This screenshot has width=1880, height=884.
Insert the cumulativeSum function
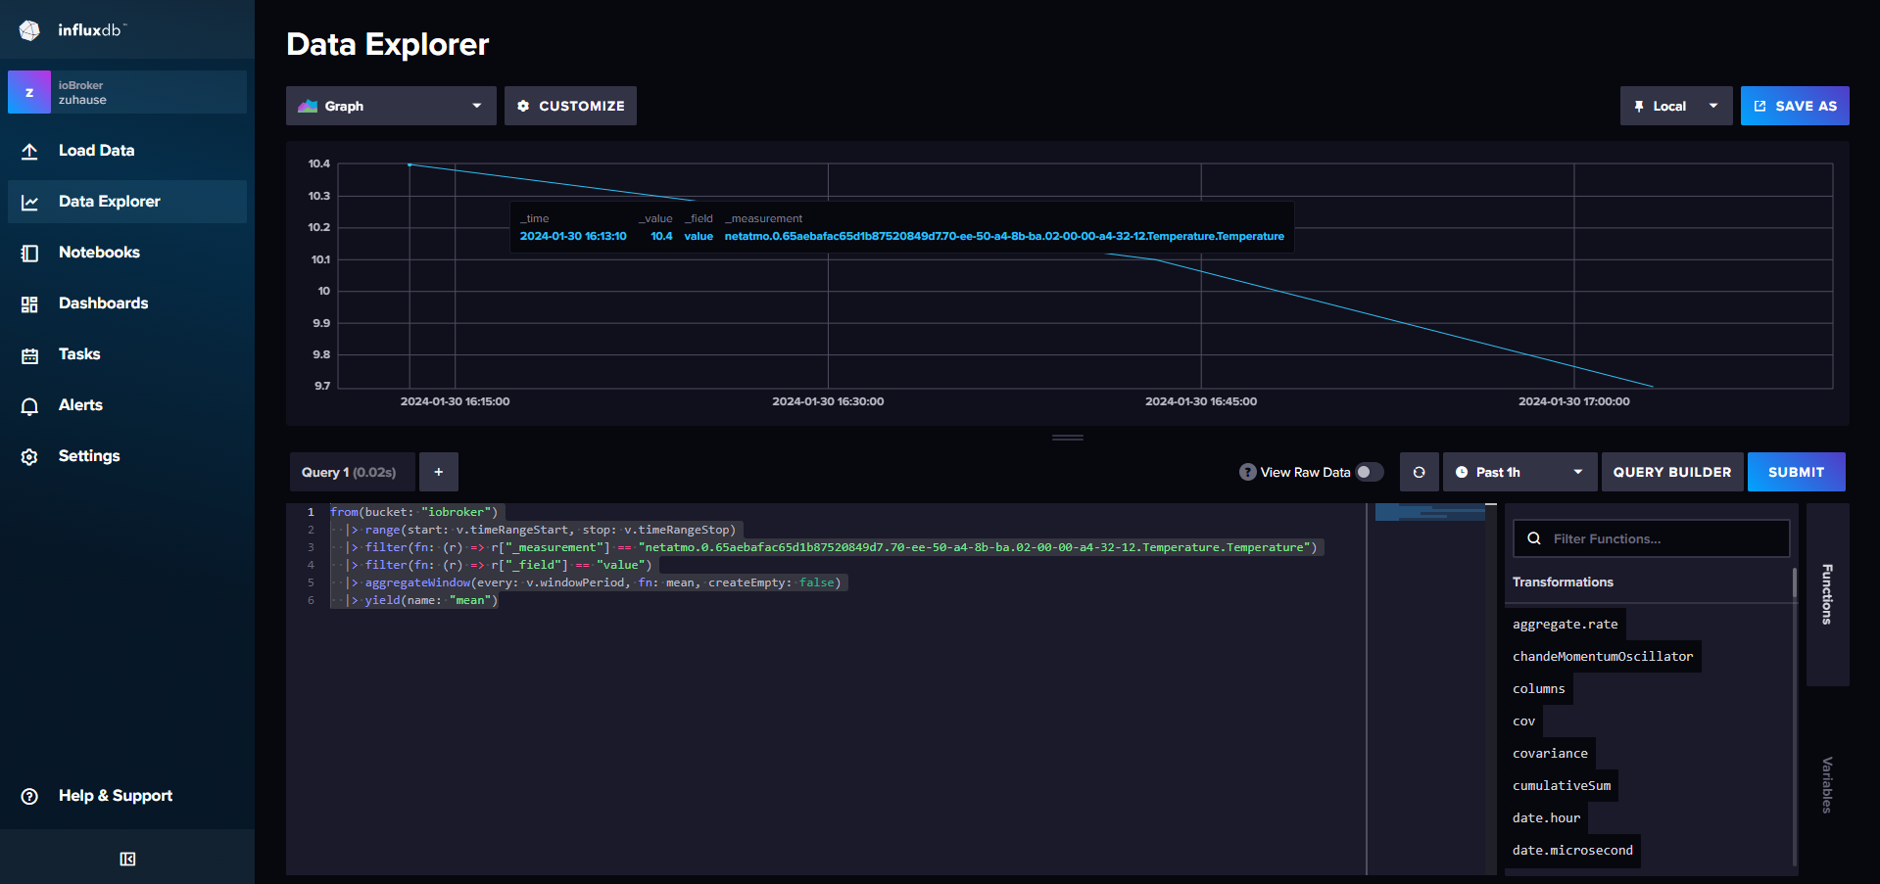pyautogui.click(x=1562, y=786)
